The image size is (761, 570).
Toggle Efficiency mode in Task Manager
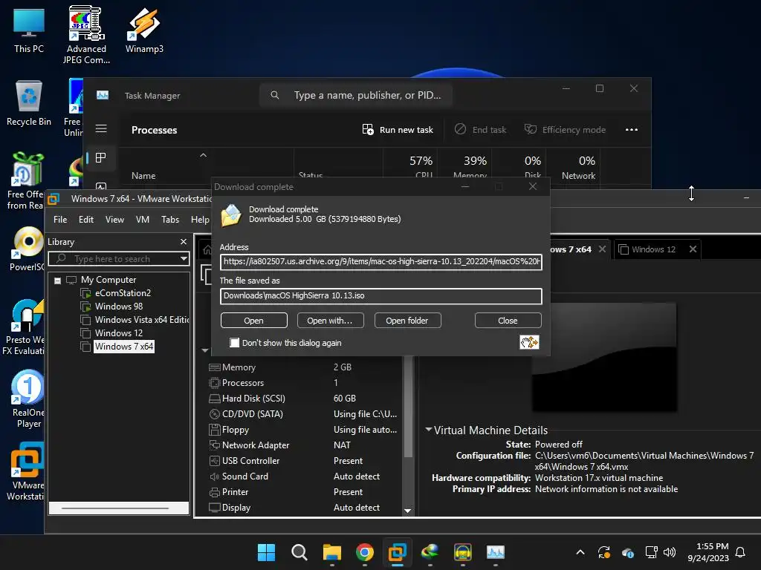[x=565, y=129]
